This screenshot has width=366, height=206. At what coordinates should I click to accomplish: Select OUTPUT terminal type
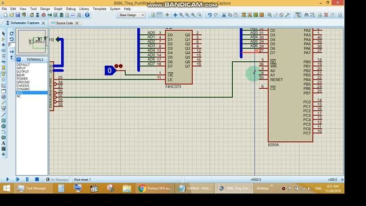[x=32, y=72]
